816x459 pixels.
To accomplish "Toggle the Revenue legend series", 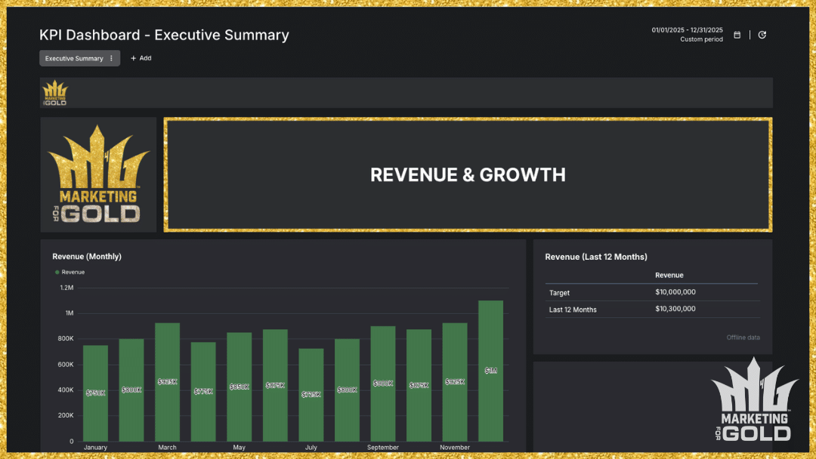I will (73, 272).
